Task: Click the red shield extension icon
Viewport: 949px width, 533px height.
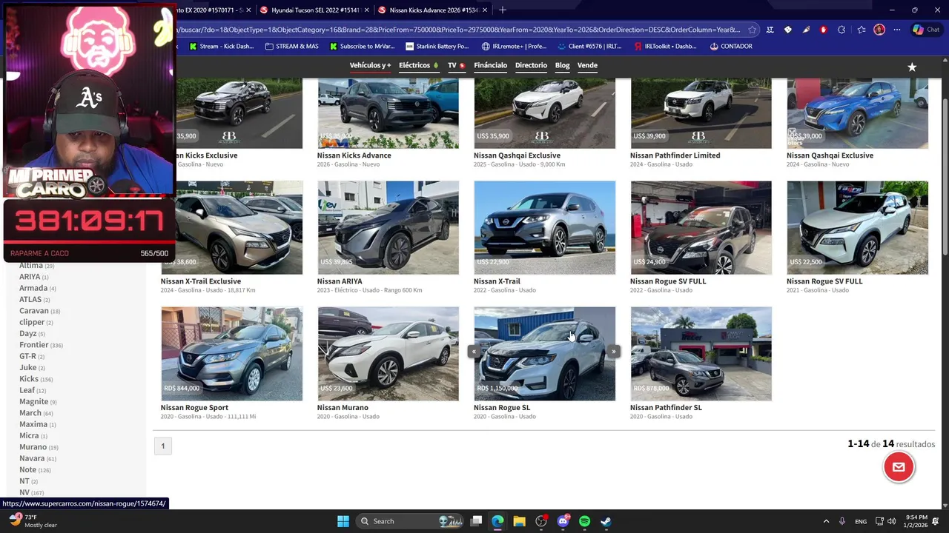Action: coord(823,30)
